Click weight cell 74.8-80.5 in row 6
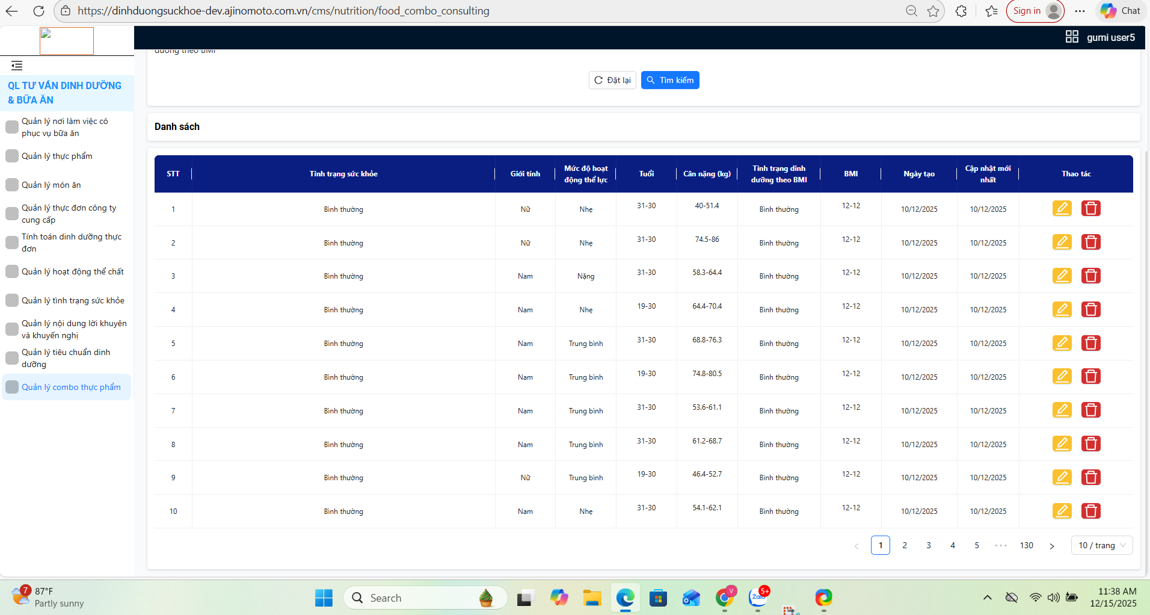Viewport: 1150px width, 615px height. (707, 374)
